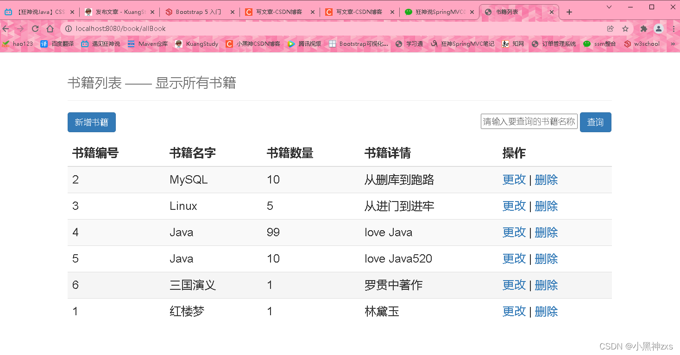Image resolution: width=680 pixels, height=355 pixels.
Task: Open 狂神SpringMVC笔记 bookmark
Action: (462, 44)
